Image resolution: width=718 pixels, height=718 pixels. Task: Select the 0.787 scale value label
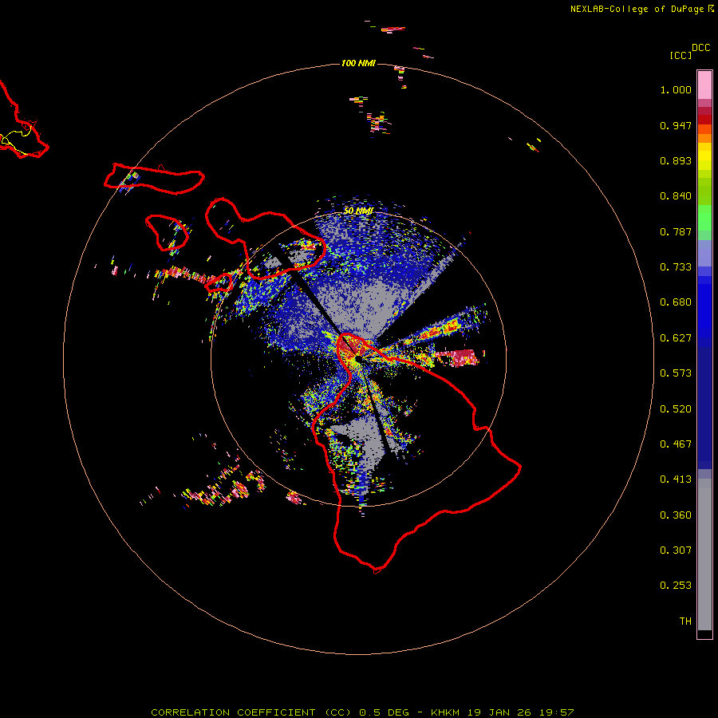[x=676, y=231]
